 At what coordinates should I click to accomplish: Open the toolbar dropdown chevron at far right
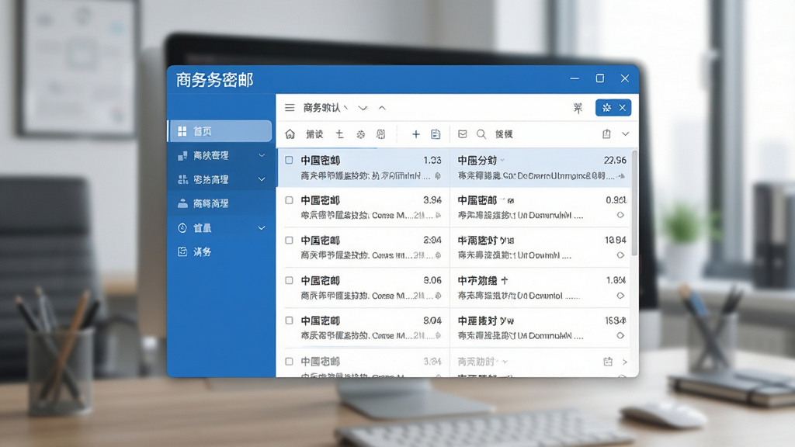626,133
